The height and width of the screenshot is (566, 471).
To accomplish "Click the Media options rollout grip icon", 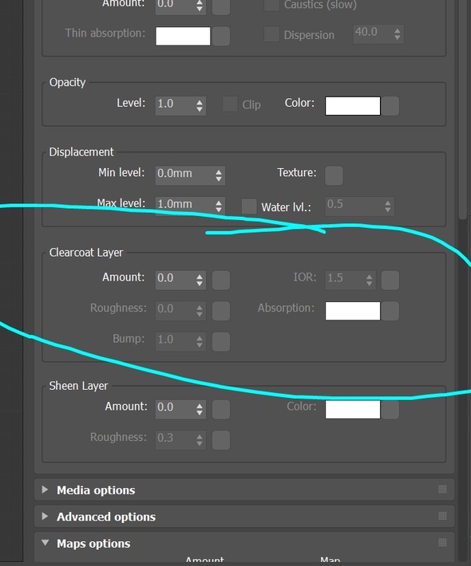I will click(x=442, y=489).
